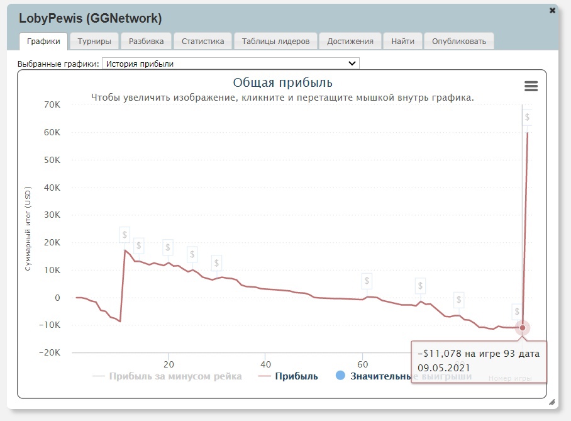Open the chart hamburger export menu
The width and height of the screenshot is (571, 421).
(x=531, y=86)
